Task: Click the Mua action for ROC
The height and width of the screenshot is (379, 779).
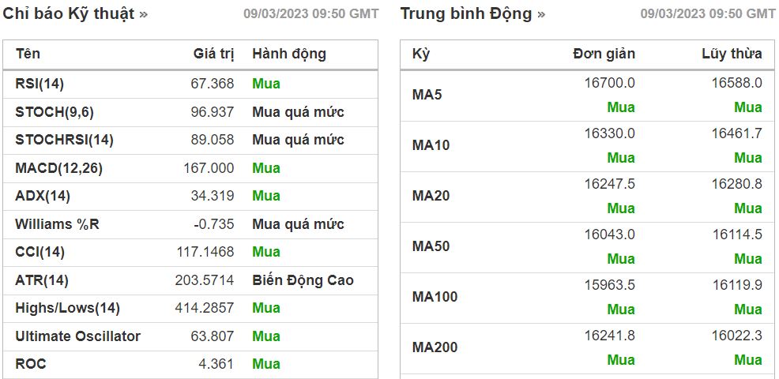Action: click(266, 364)
